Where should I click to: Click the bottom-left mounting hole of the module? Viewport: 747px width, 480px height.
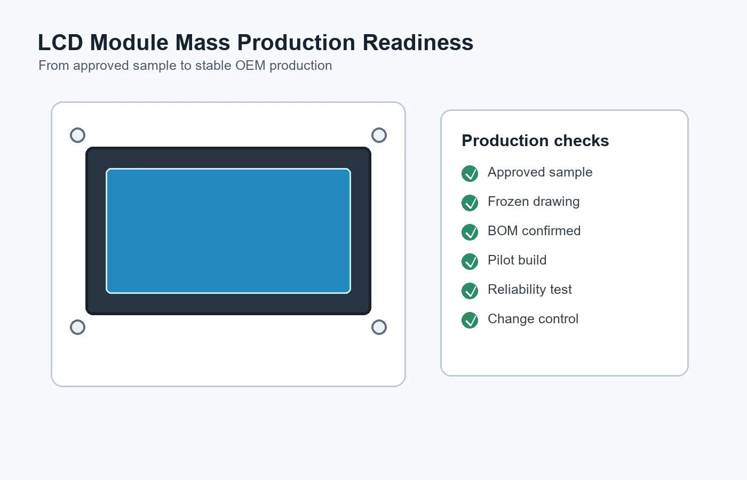[x=77, y=327]
